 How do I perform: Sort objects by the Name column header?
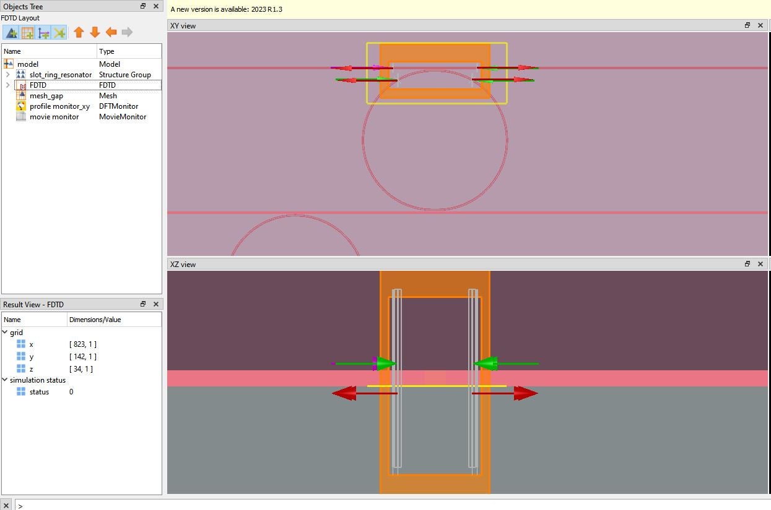click(50, 51)
